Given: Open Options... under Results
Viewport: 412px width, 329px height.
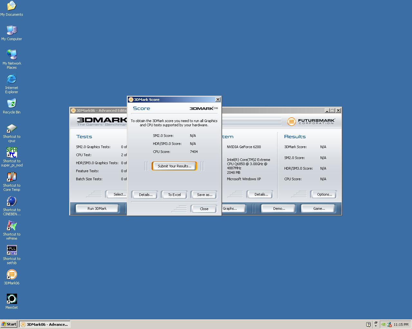Looking at the screenshot, I should click(x=324, y=194).
